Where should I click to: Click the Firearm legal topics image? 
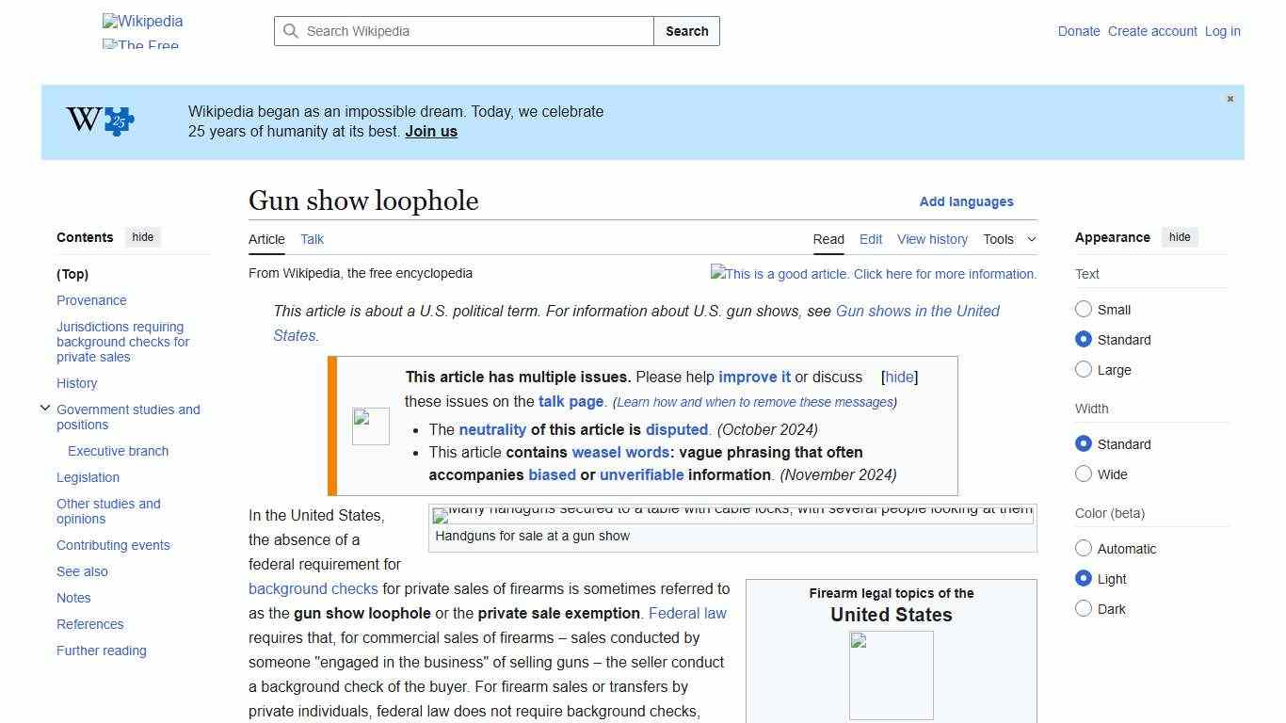click(891, 675)
